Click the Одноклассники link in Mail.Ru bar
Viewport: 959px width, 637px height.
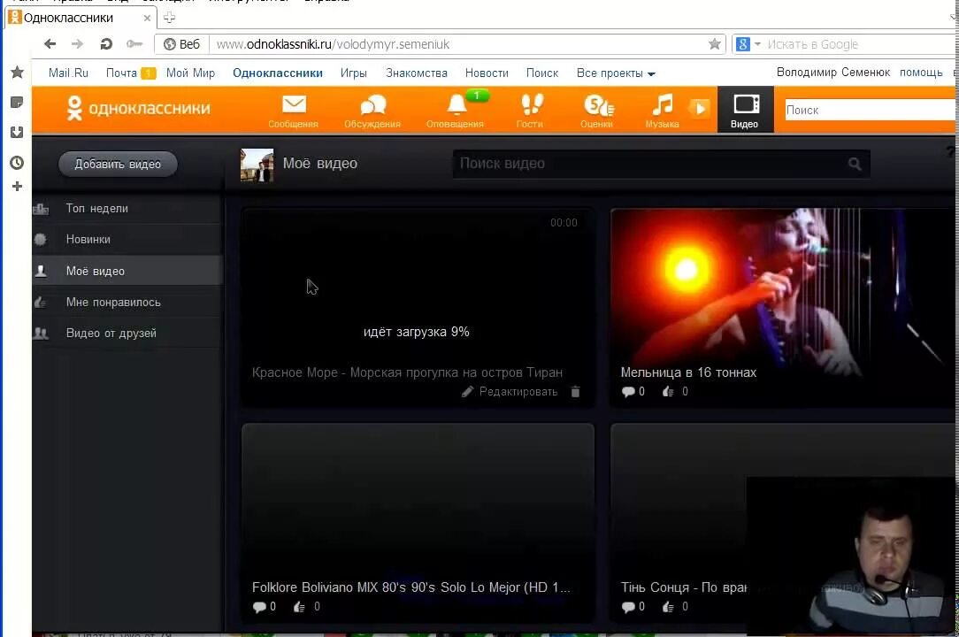[278, 73]
